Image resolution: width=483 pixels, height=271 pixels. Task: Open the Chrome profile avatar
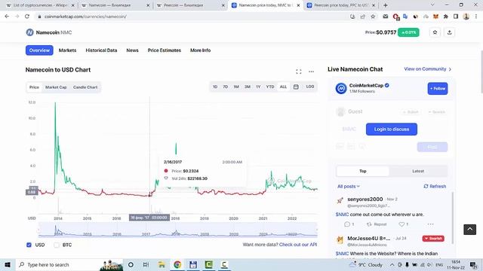[466, 17]
